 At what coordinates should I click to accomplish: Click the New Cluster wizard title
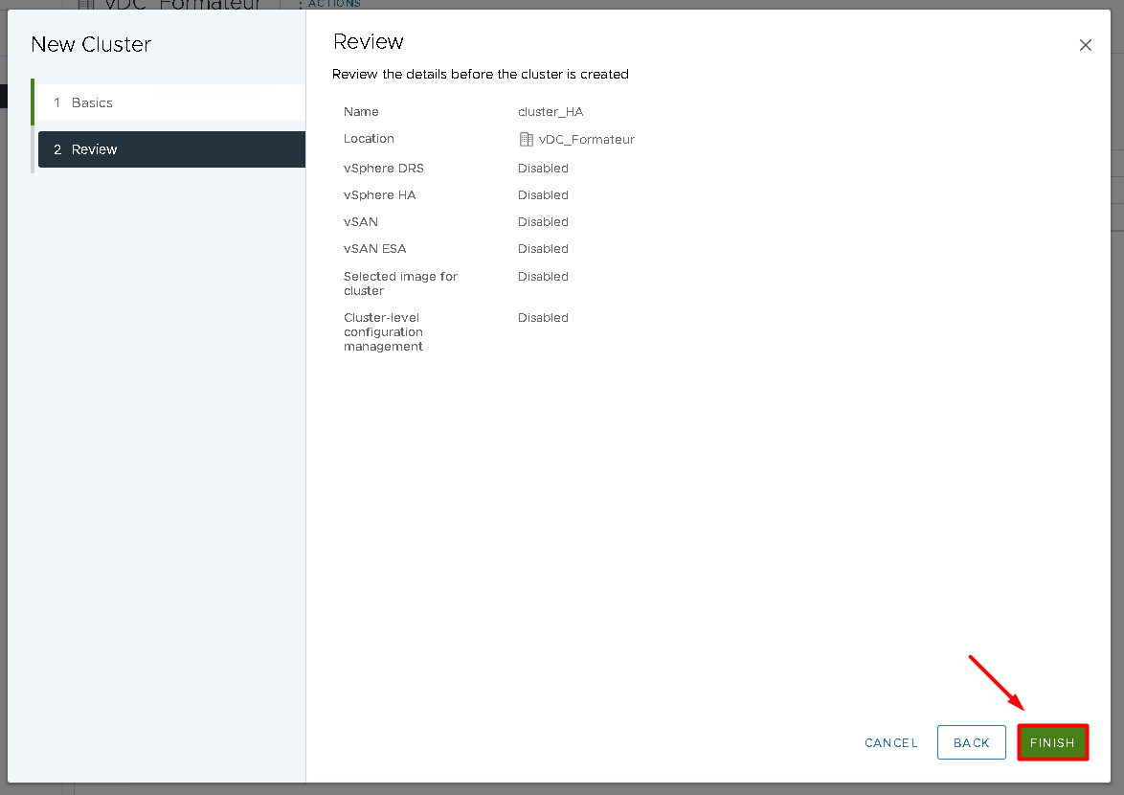(x=91, y=44)
